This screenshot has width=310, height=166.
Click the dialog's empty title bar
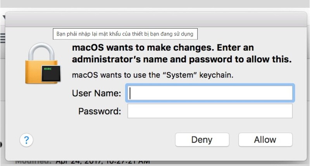pyautogui.click(x=156, y=19)
